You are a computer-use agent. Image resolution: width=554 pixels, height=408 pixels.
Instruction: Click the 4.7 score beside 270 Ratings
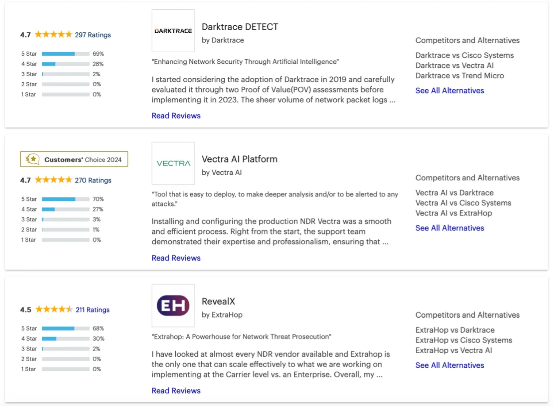click(x=25, y=181)
